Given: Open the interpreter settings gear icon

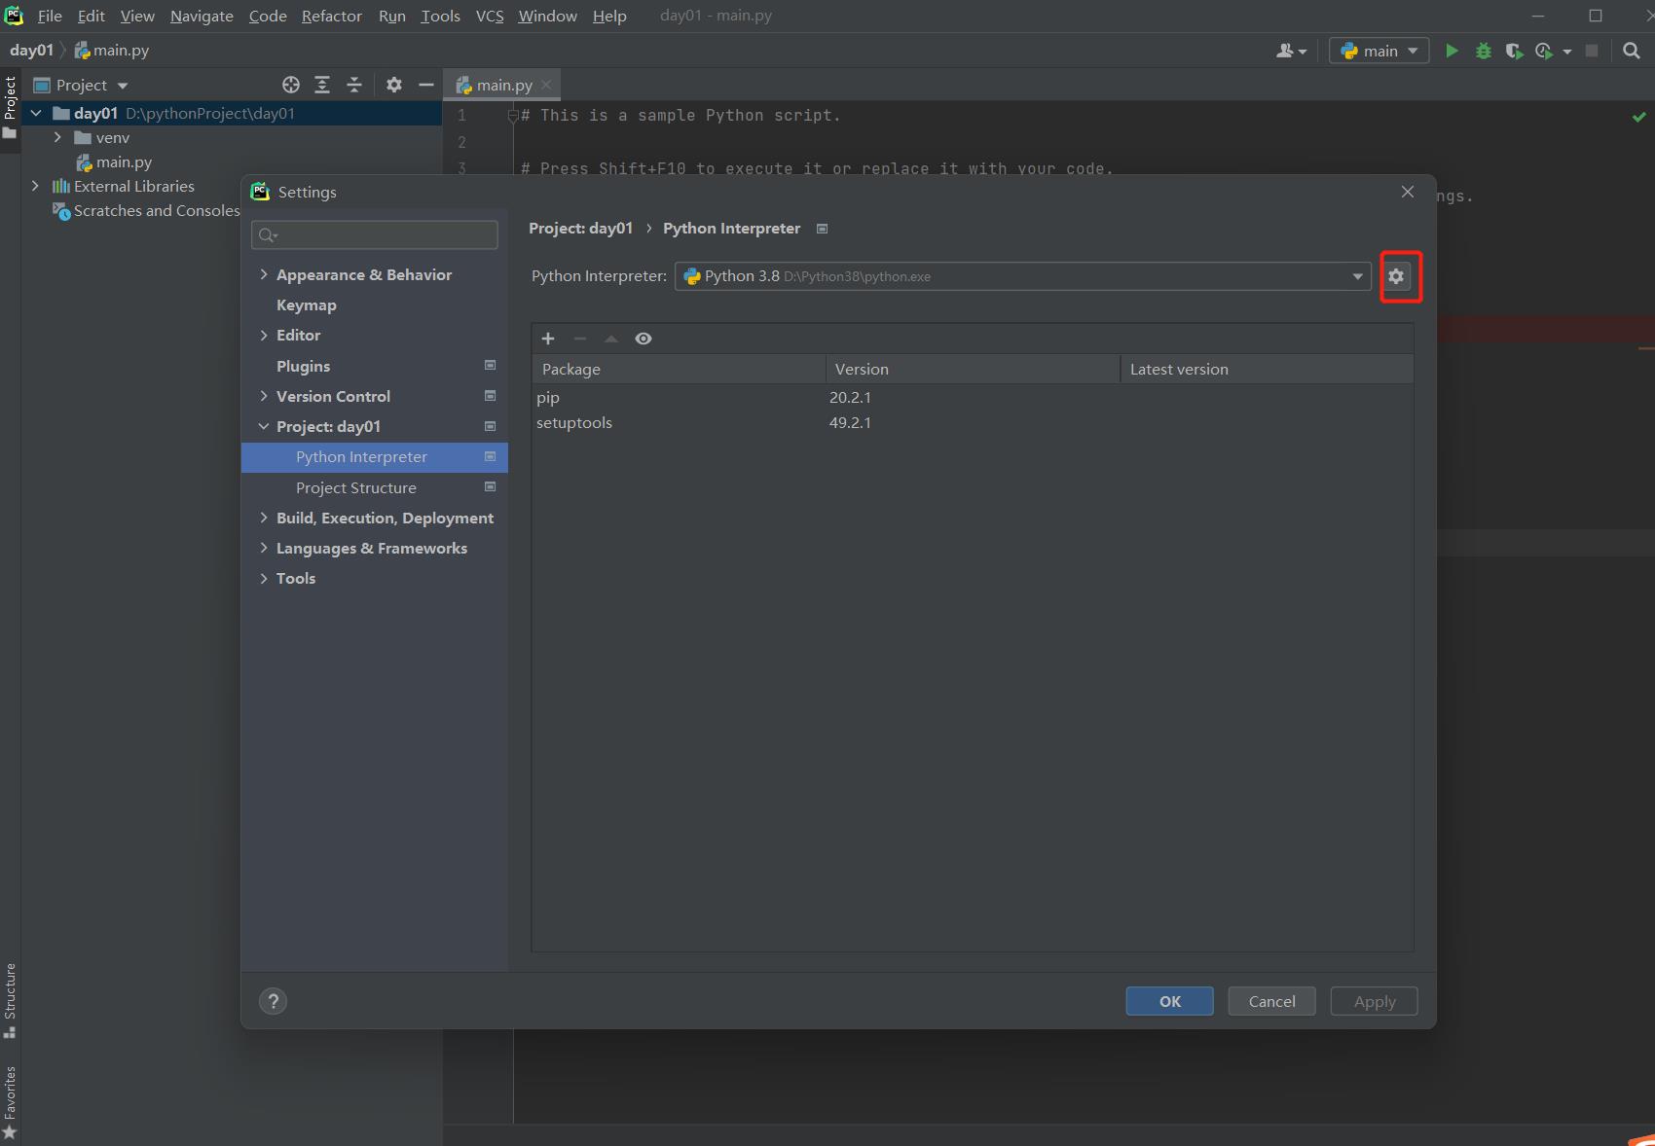Looking at the screenshot, I should point(1396,276).
